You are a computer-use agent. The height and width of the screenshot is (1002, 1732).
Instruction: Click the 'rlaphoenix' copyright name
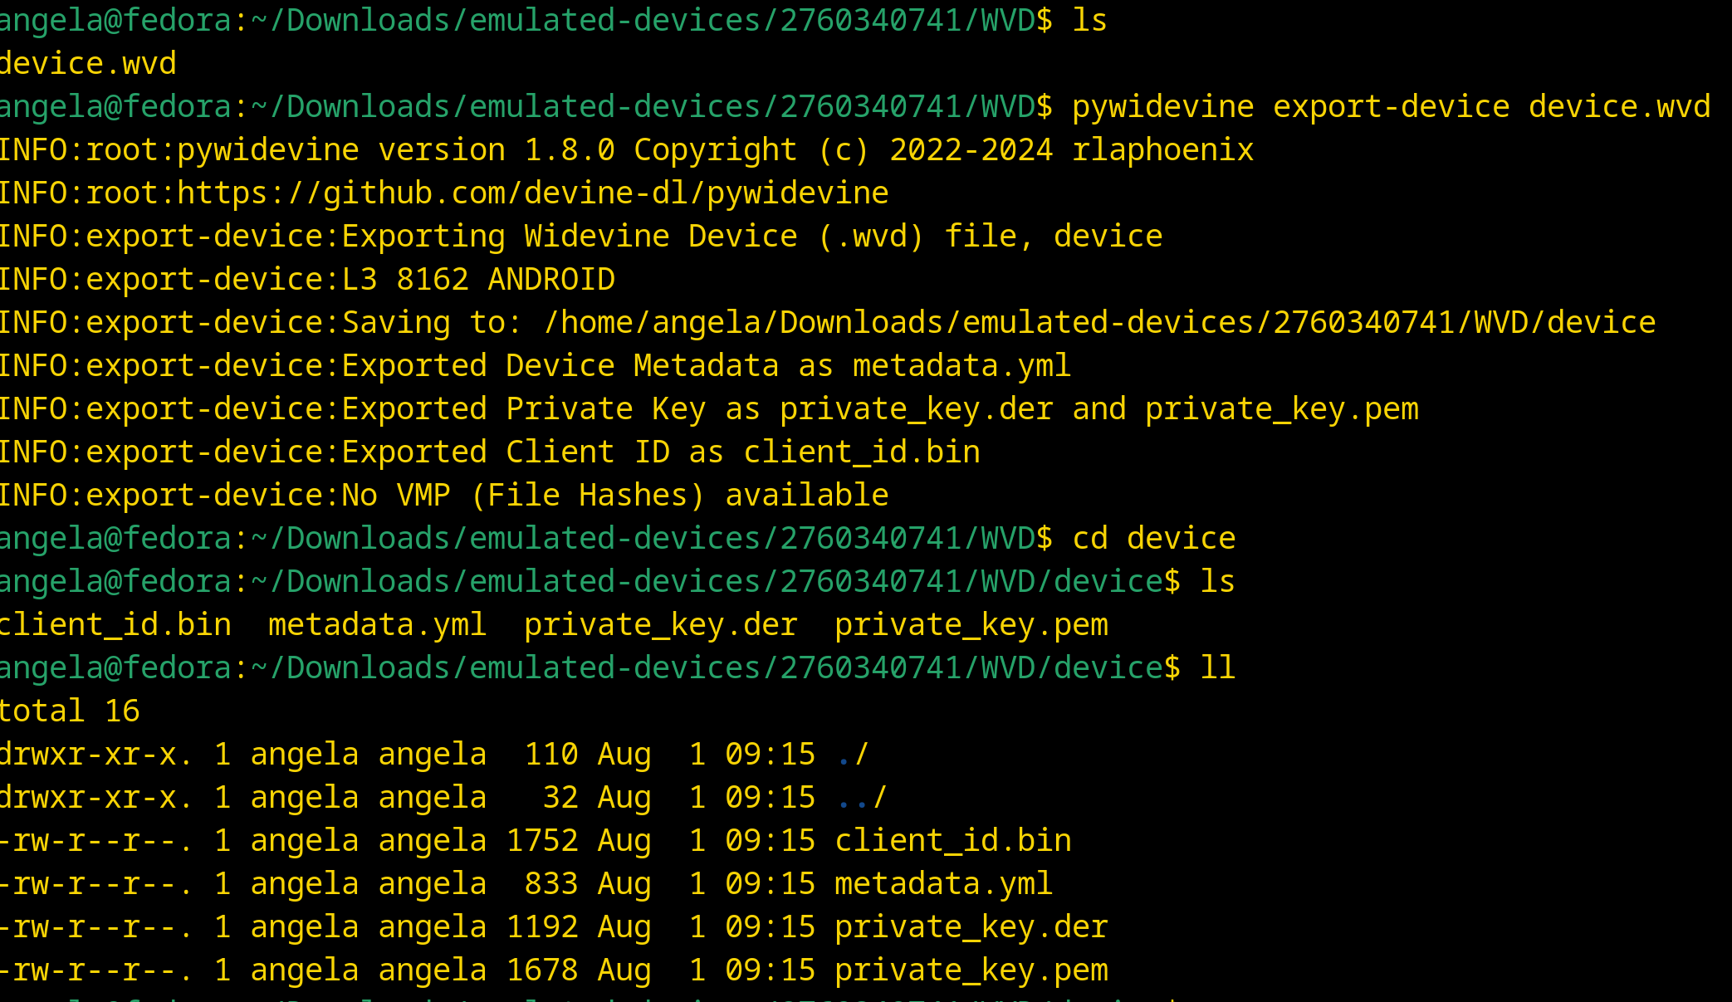click(1162, 150)
